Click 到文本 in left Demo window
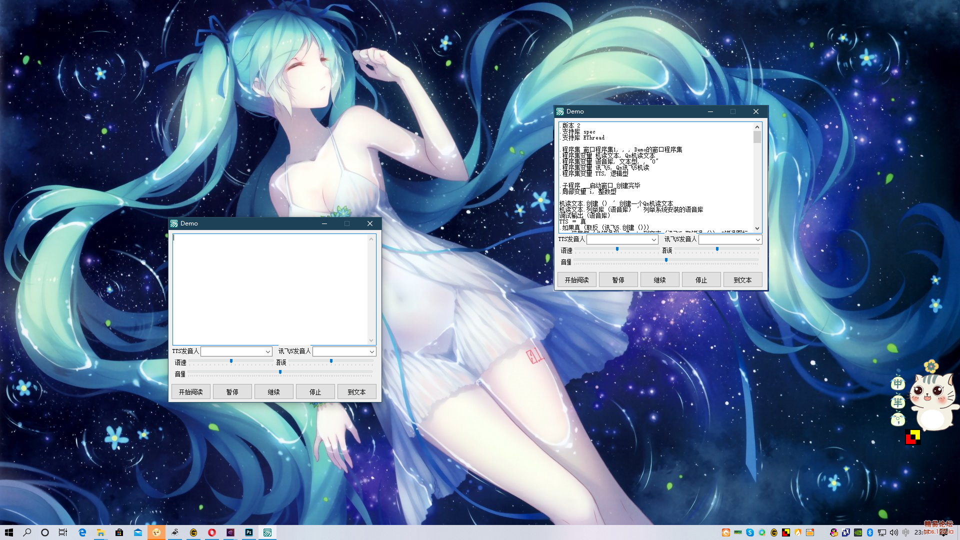960x540 pixels. [356, 392]
